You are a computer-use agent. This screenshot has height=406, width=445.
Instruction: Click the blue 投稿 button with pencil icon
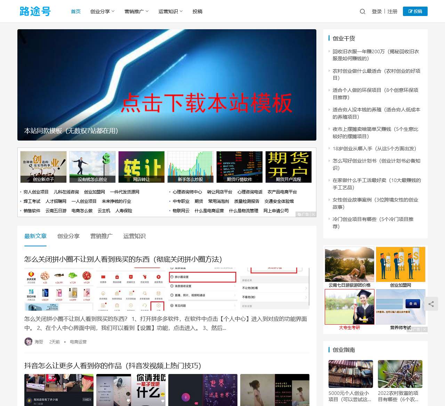click(415, 11)
